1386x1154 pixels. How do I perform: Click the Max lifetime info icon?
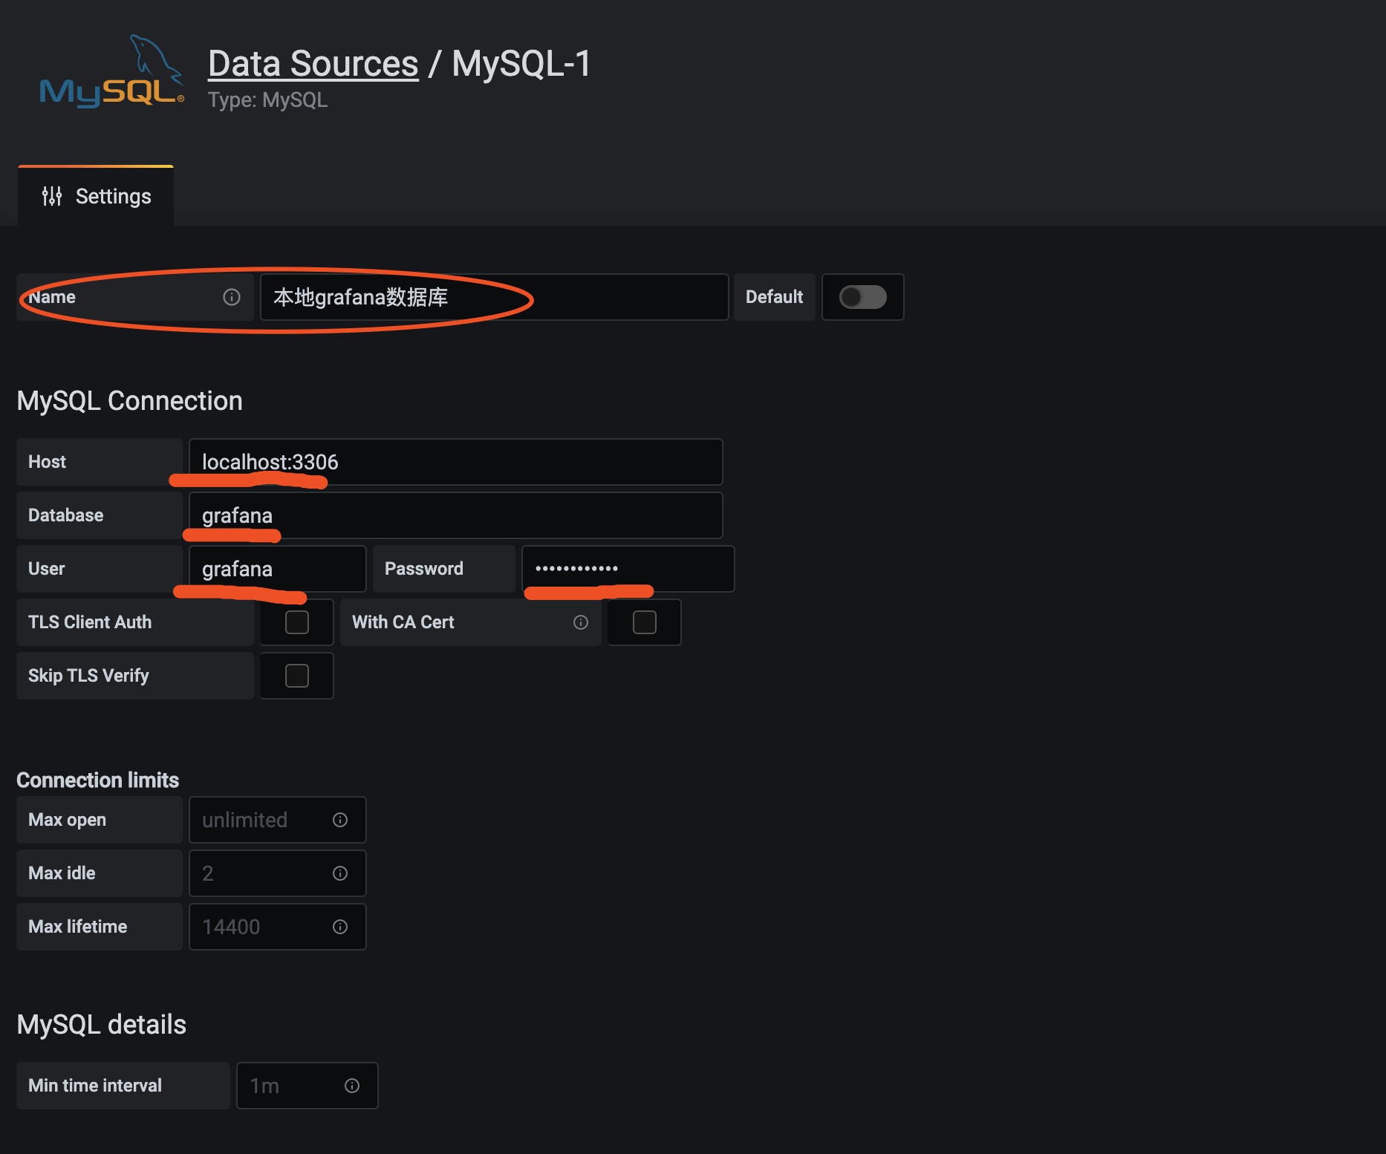pyautogui.click(x=340, y=927)
